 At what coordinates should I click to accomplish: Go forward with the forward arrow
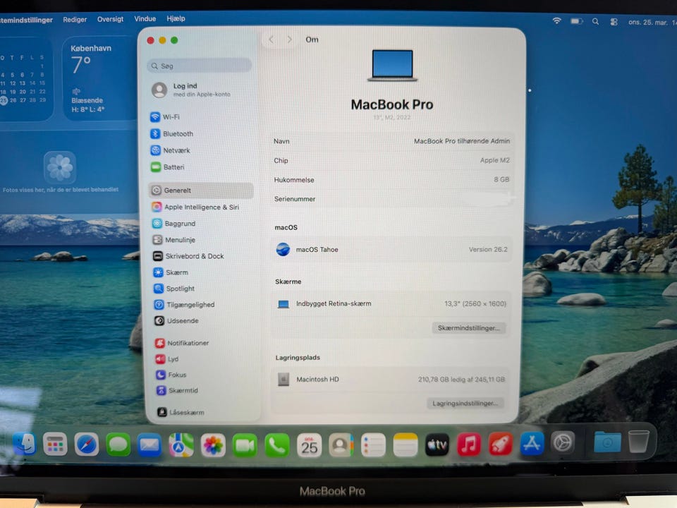pos(289,40)
